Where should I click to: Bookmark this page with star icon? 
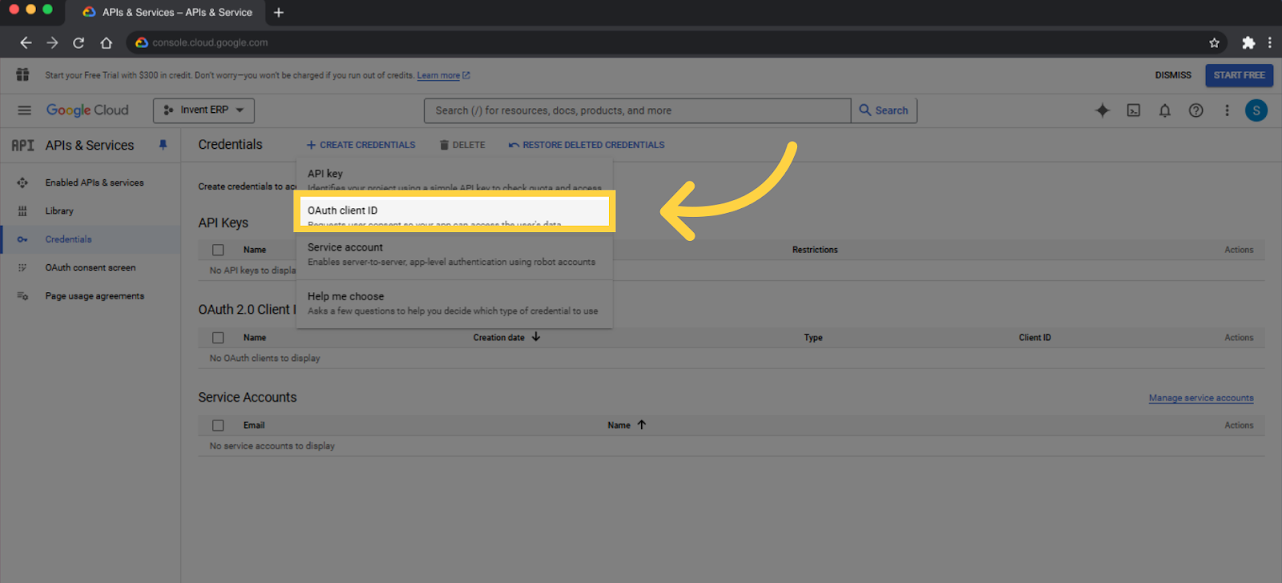[x=1214, y=42]
